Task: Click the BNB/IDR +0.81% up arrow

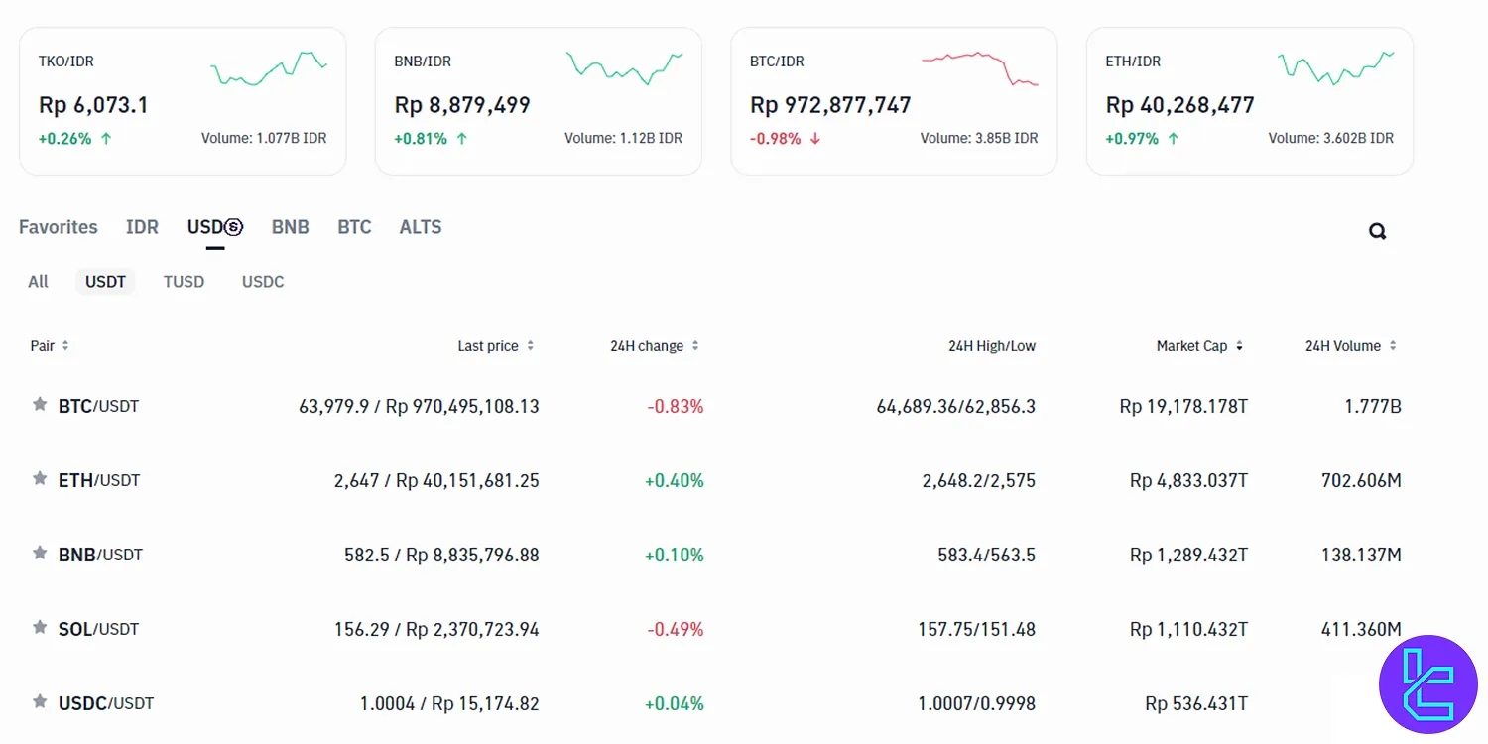Action: click(461, 139)
